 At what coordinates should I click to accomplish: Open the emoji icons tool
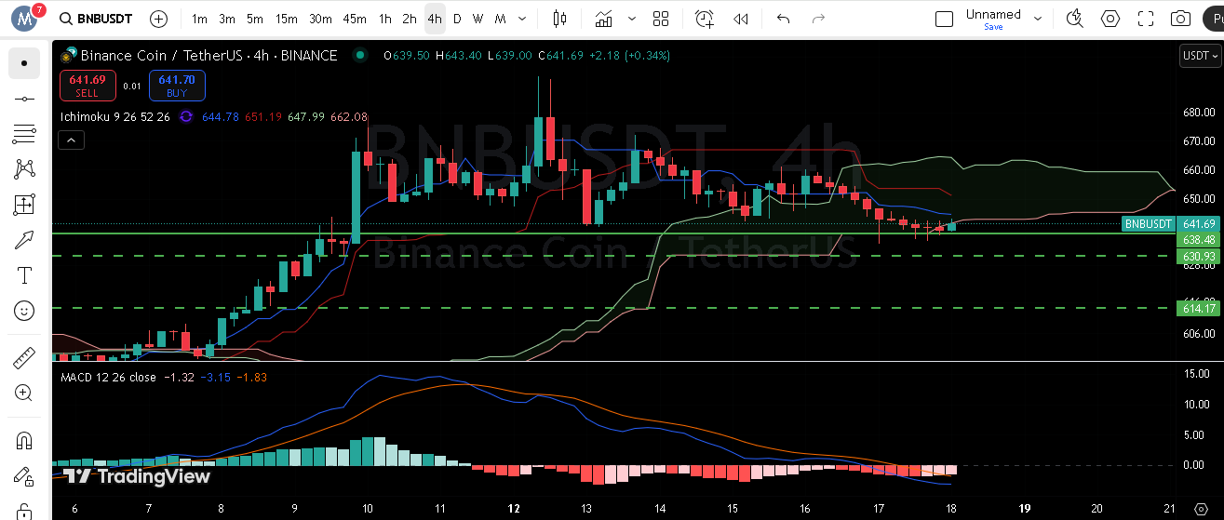[24, 311]
